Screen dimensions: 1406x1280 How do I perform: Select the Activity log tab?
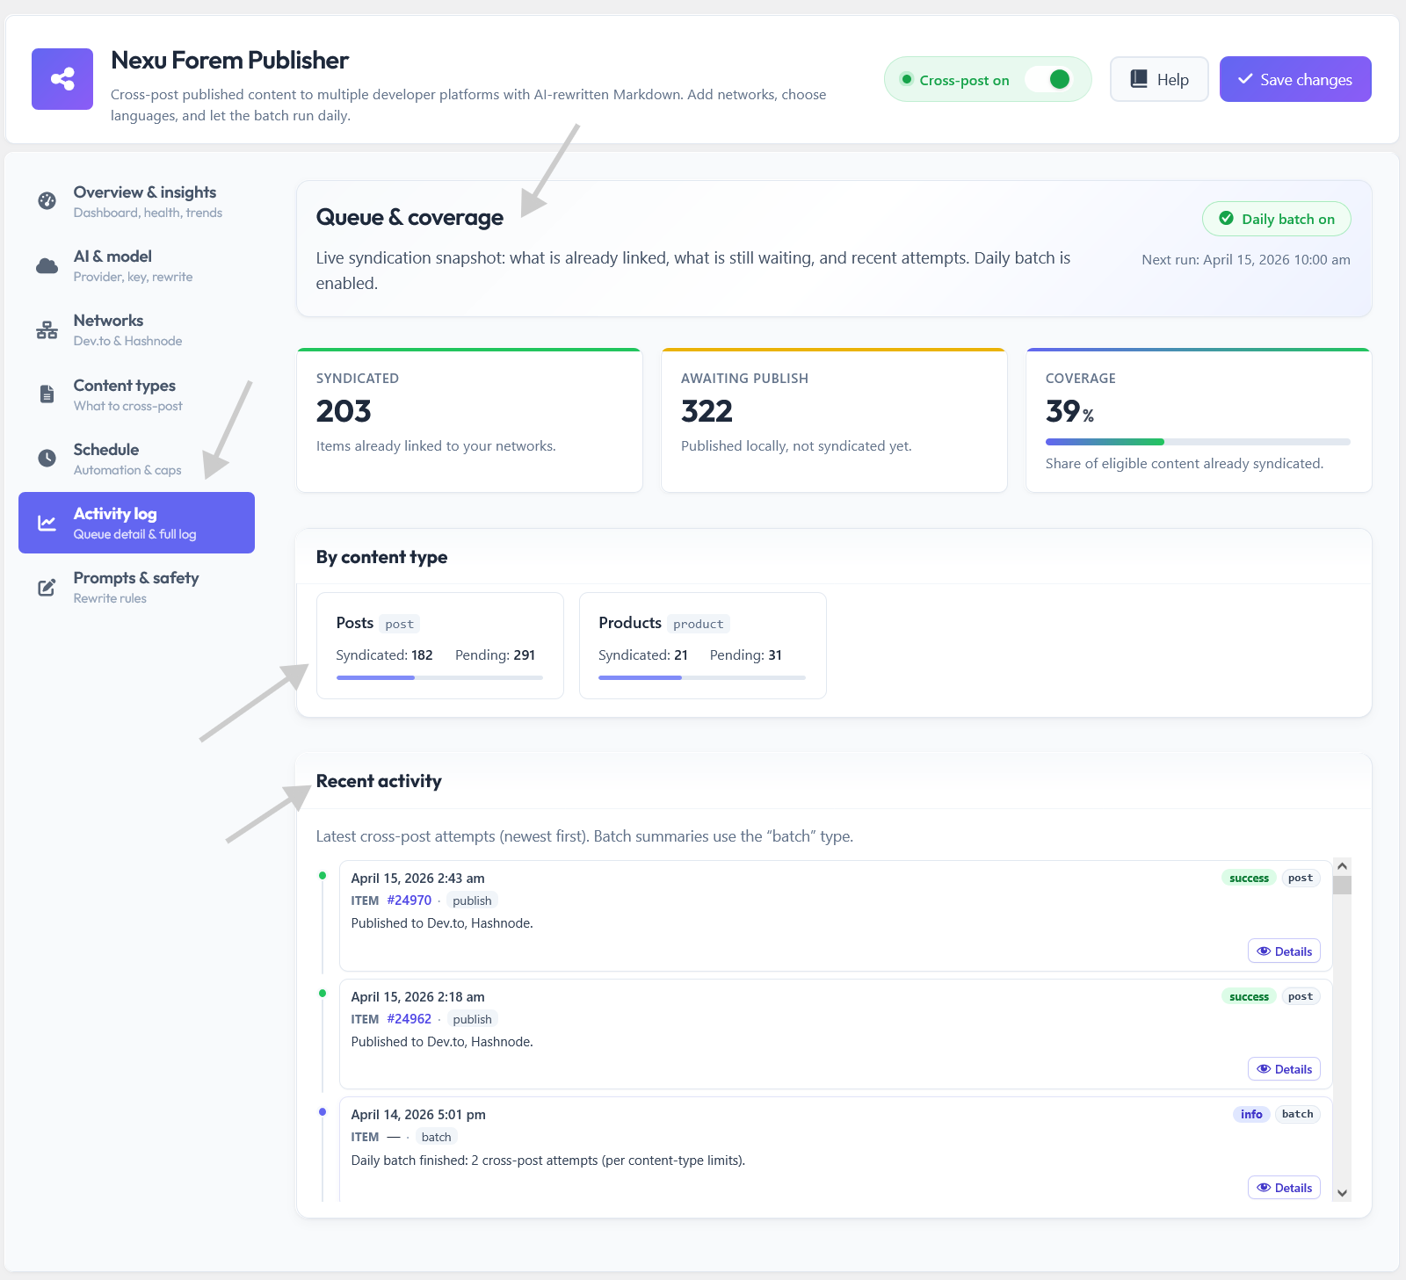pyautogui.click(x=136, y=523)
